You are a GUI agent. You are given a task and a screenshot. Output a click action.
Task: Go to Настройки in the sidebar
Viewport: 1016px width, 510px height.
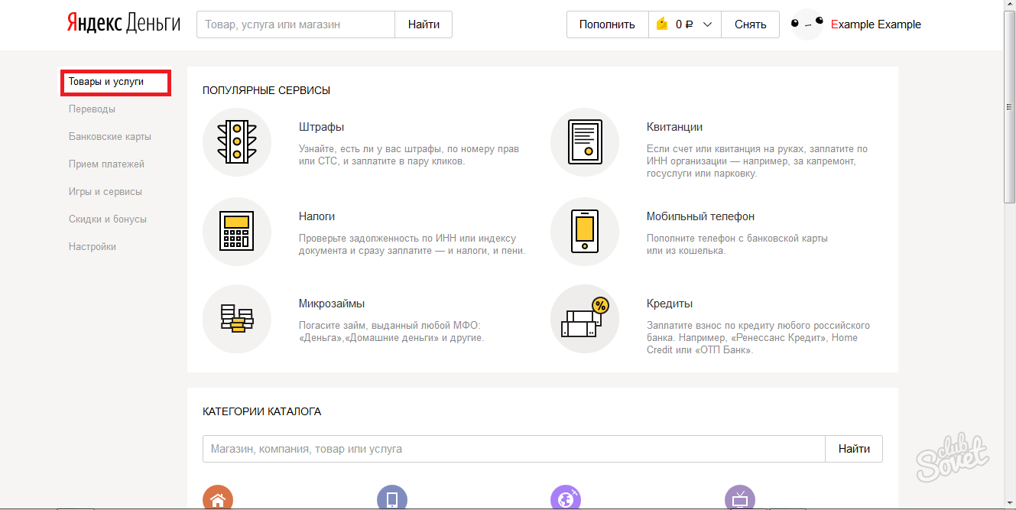93,247
